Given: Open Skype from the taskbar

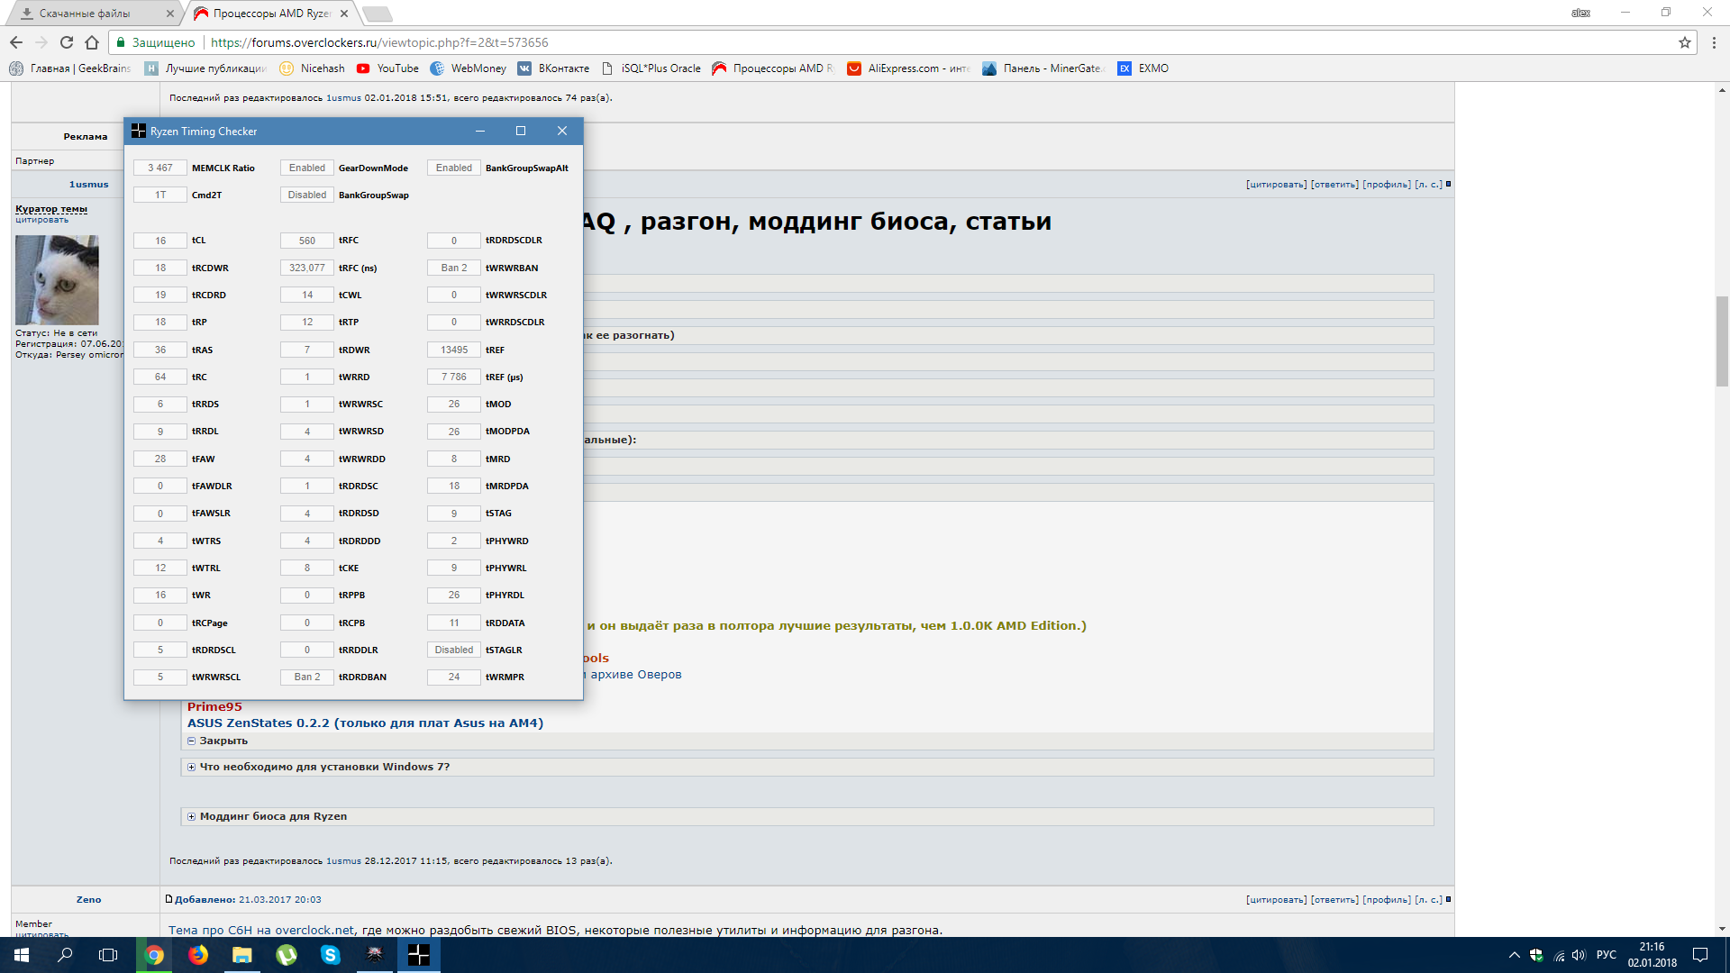Looking at the screenshot, I should point(331,955).
